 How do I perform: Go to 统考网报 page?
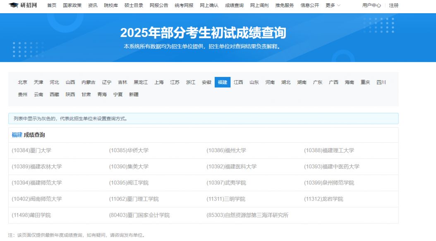click(184, 5)
